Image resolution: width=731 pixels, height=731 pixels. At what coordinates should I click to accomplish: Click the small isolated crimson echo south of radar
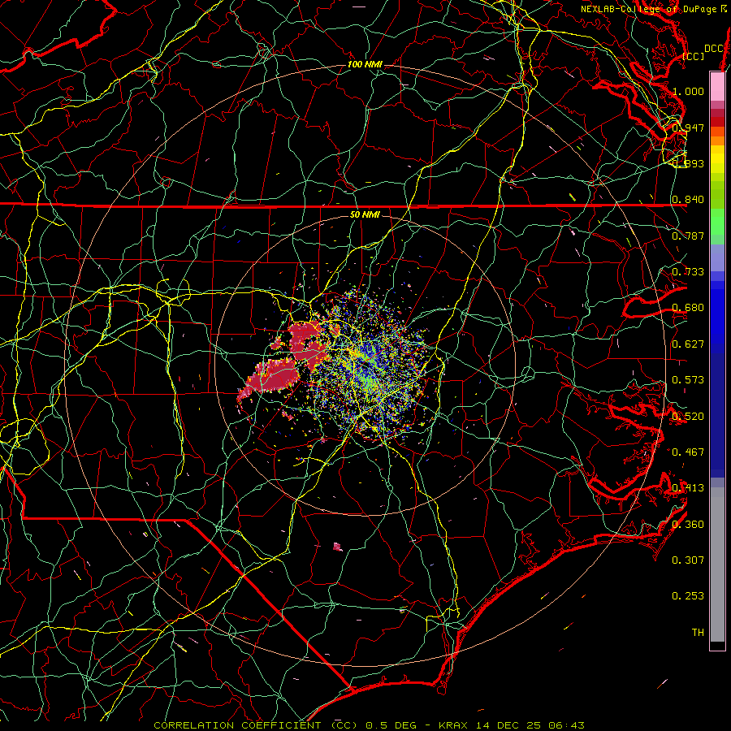(x=338, y=547)
